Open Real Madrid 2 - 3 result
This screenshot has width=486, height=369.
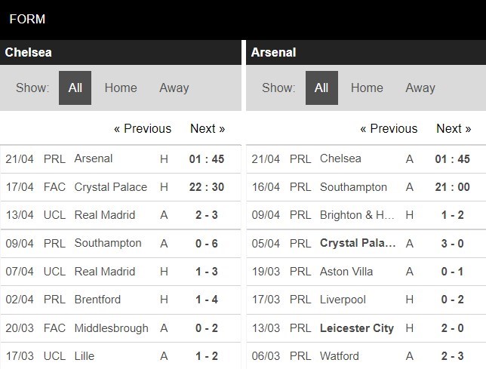click(x=121, y=215)
